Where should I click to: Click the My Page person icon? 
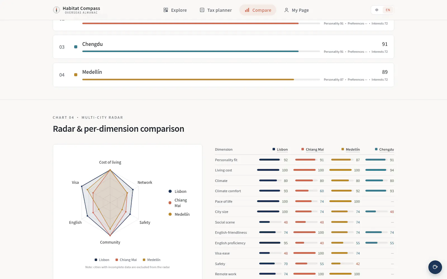[286, 10]
